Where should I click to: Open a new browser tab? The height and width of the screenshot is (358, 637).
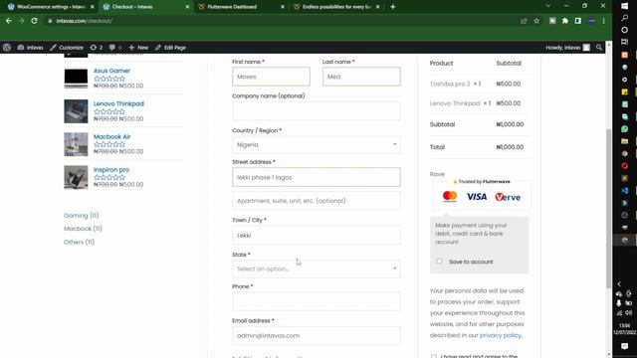pos(392,7)
